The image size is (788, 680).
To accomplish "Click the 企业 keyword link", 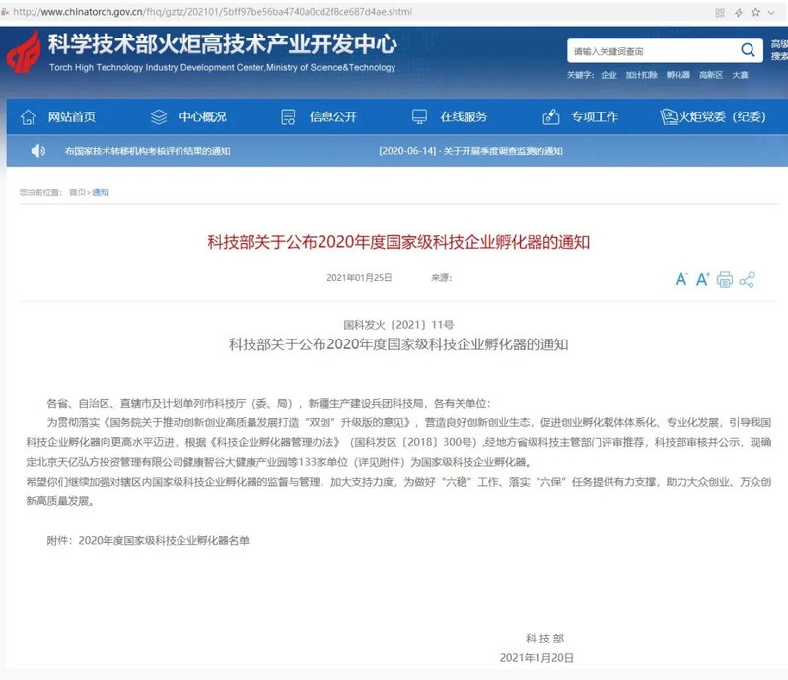I will tap(609, 75).
